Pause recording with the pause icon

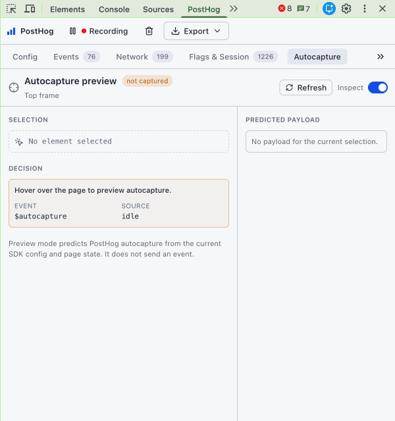[x=72, y=31]
